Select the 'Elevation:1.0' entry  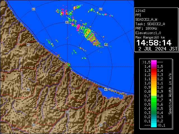(x=148, y=33)
